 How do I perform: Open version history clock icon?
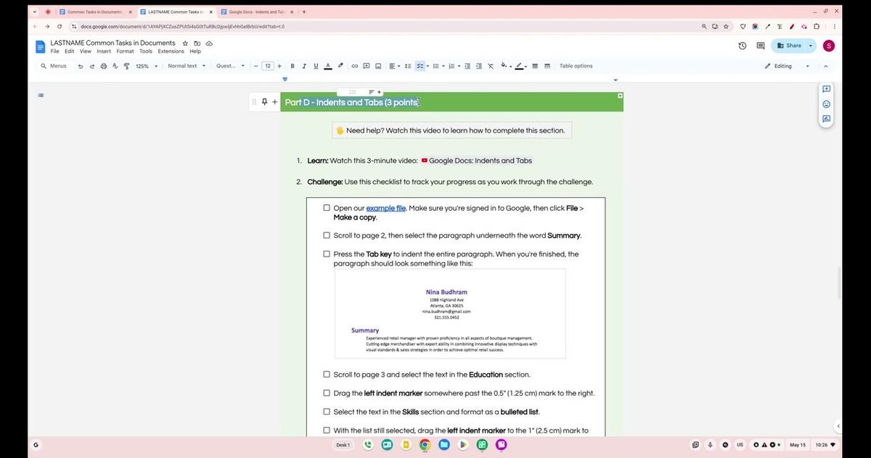[742, 46]
